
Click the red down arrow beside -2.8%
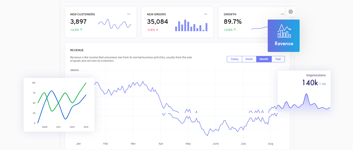click(x=157, y=30)
